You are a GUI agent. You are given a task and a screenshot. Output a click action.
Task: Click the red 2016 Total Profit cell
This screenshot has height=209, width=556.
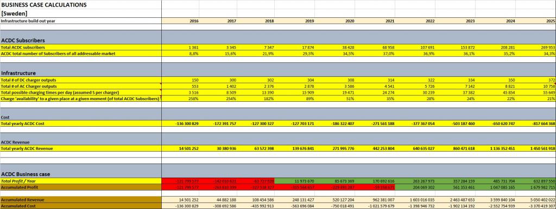tap(180, 181)
